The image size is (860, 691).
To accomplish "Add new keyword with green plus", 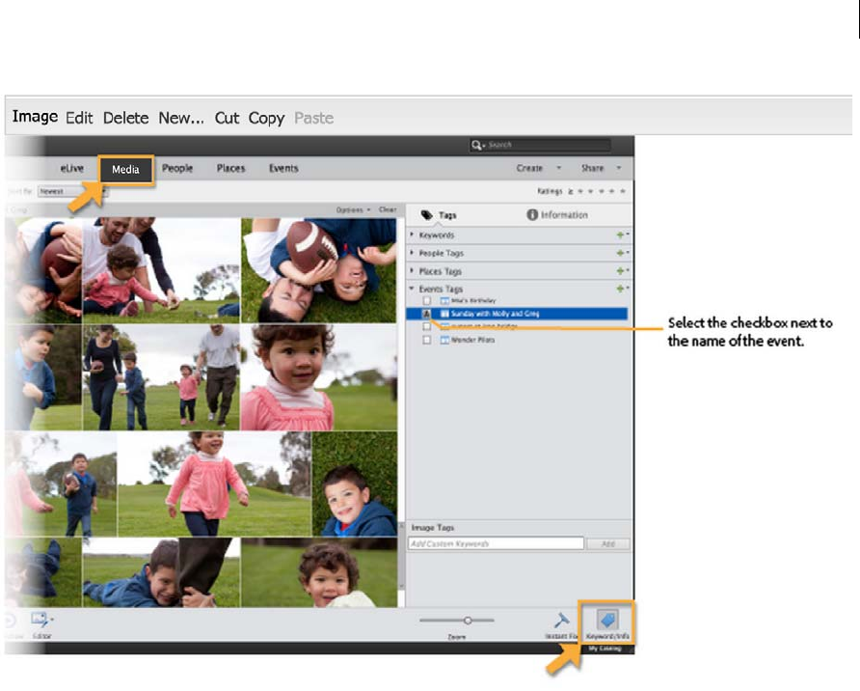I will point(622,235).
